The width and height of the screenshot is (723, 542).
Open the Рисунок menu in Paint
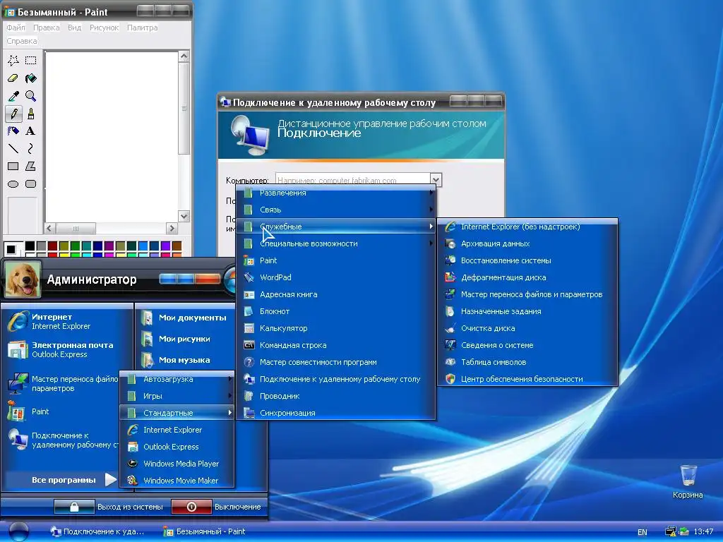[x=104, y=28]
